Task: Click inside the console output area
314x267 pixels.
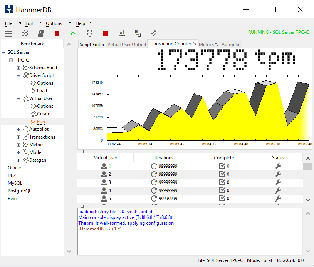Action: click(x=190, y=232)
